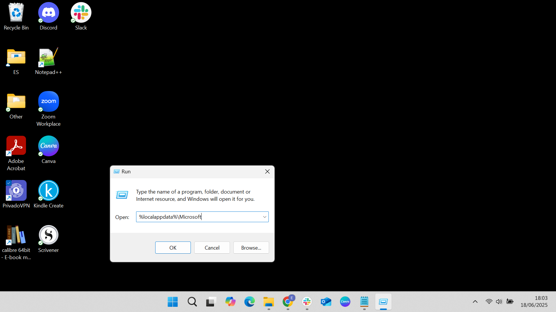This screenshot has width=556, height=312.
Task: Open calibre 64bit E-book manager shortcut
Action: pos(16,243)
